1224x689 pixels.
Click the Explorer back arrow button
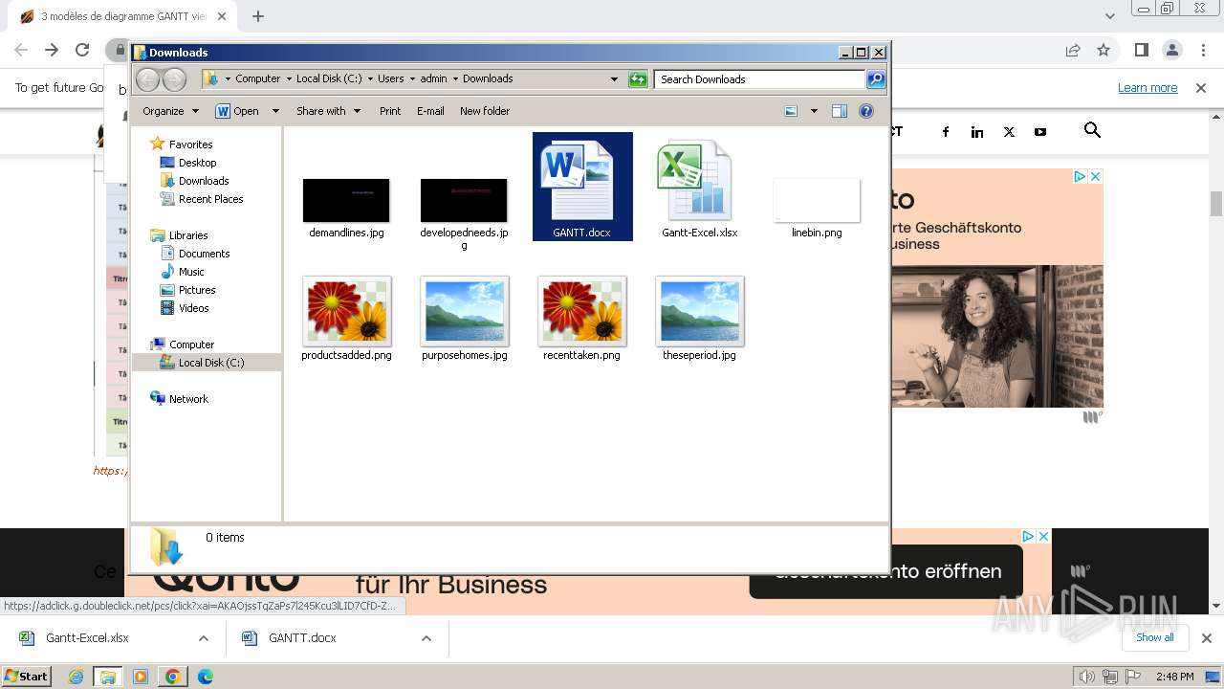pyautogui.click(x=147, y=79)
